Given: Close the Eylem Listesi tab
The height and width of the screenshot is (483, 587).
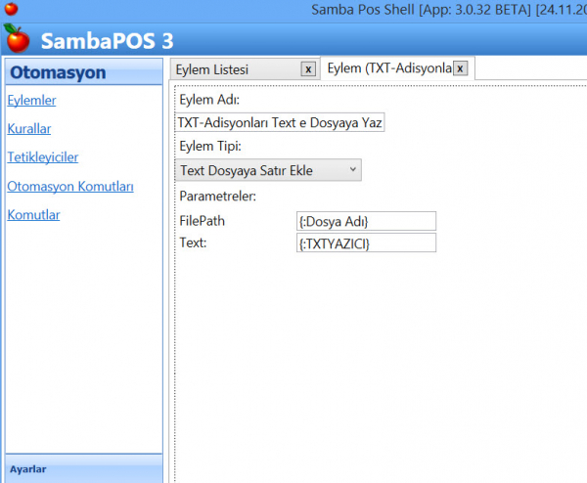Looking at the screenshot, I should (308, 69).
